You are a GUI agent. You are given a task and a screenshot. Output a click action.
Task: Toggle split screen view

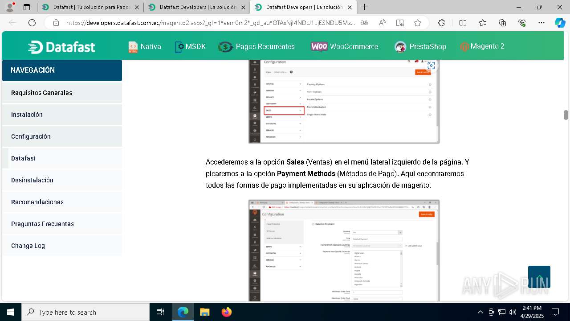[463, 23]
